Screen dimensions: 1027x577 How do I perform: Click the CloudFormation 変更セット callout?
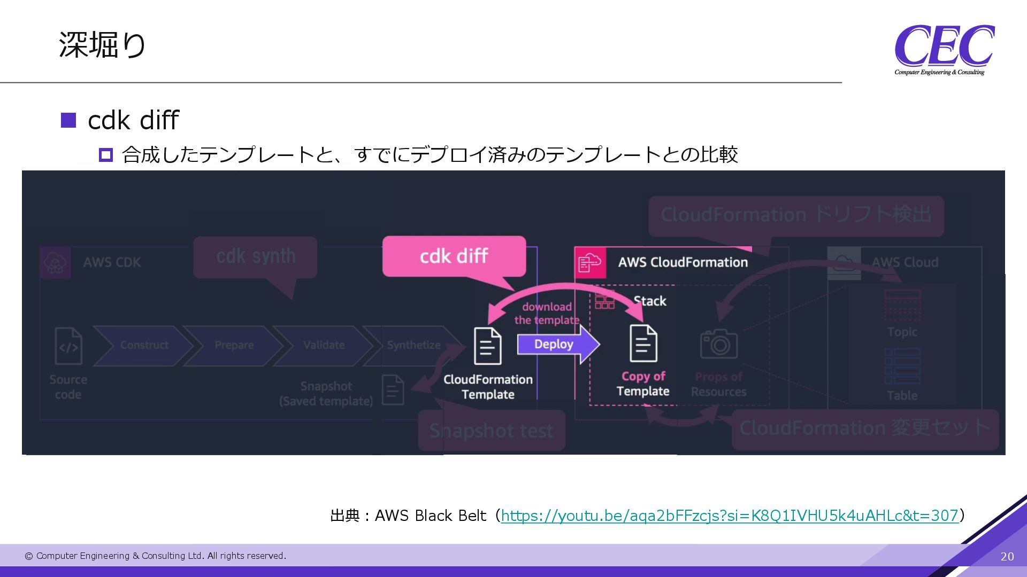(x=864, y=428)
